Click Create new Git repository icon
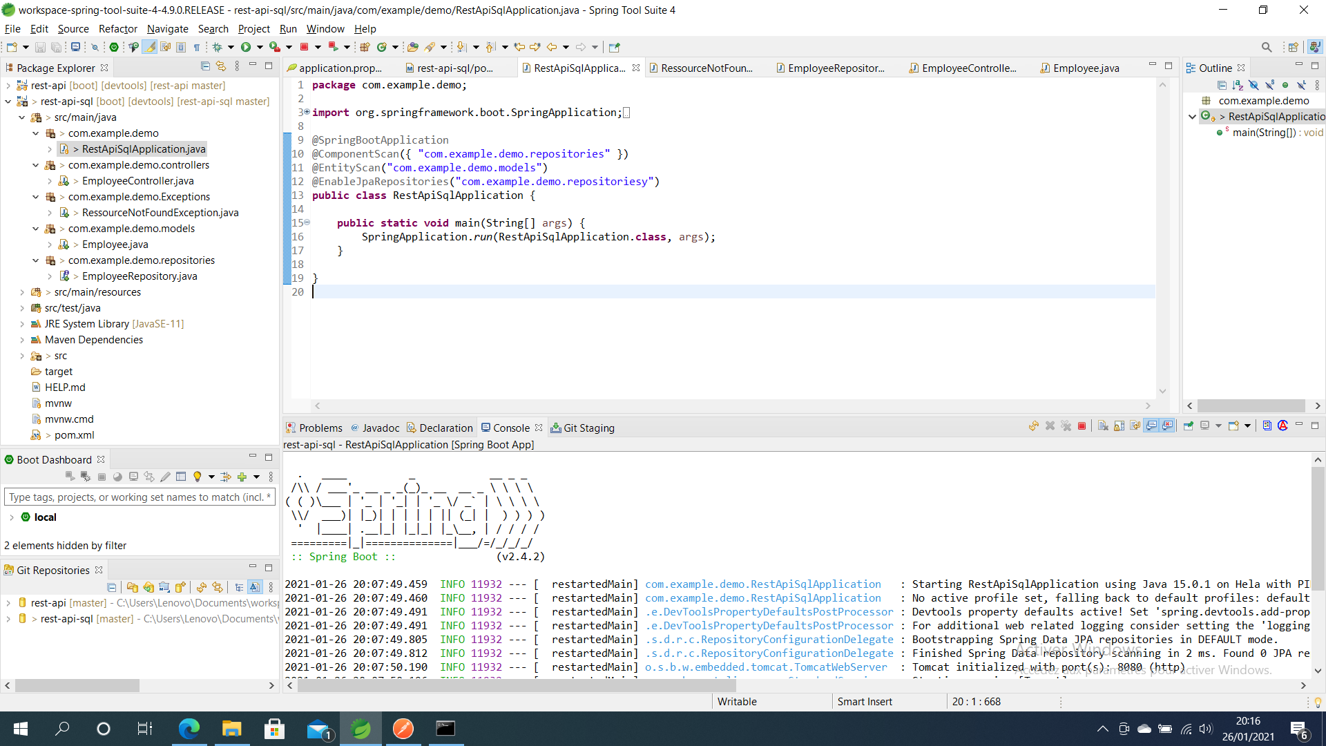This screenshot has width=1326, height=746. [180, 587]
